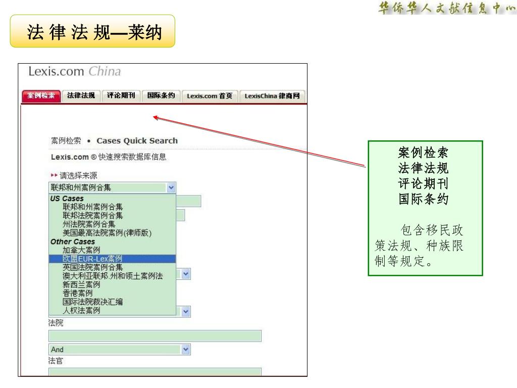Click the 法官 text input field
Image resolution: width=517 pixels, height=388 pixels.
155,372
